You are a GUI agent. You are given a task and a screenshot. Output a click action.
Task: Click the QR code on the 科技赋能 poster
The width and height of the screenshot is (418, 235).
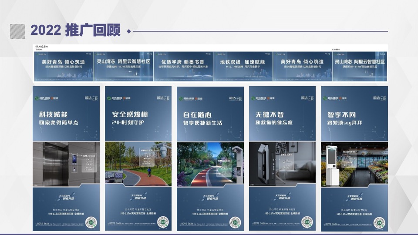91,222
